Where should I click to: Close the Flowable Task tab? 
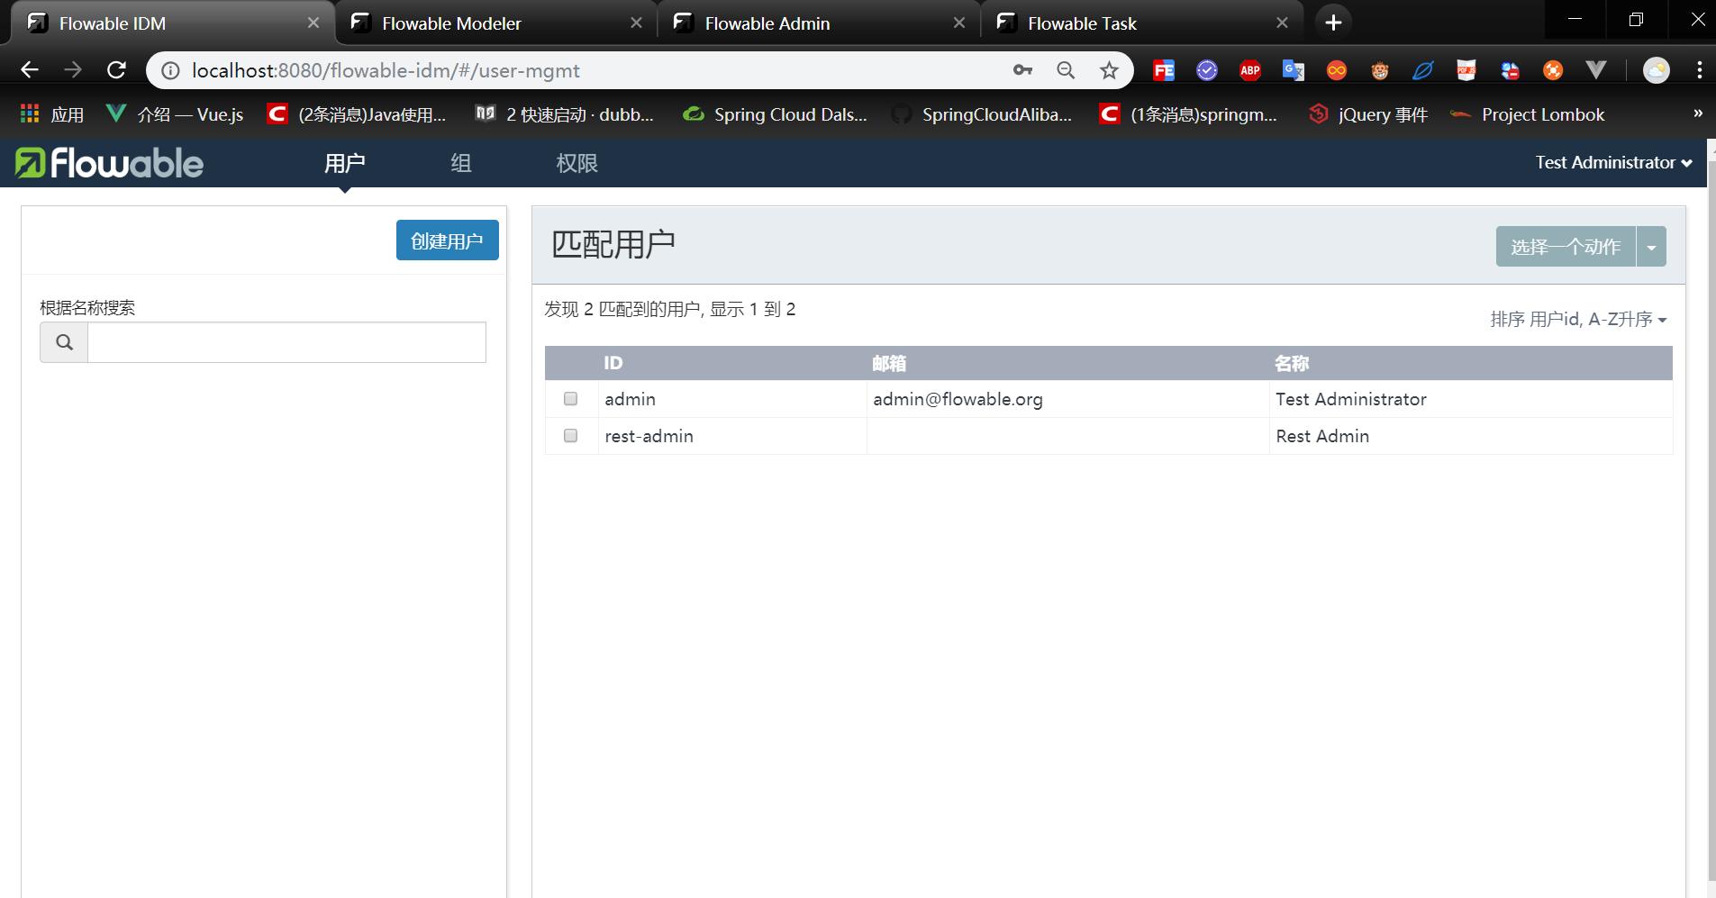(1282, 23)
